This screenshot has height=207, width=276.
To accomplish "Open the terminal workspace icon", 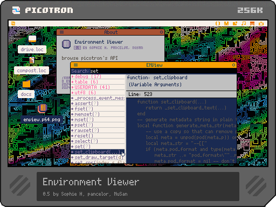I will coord(261,23).
